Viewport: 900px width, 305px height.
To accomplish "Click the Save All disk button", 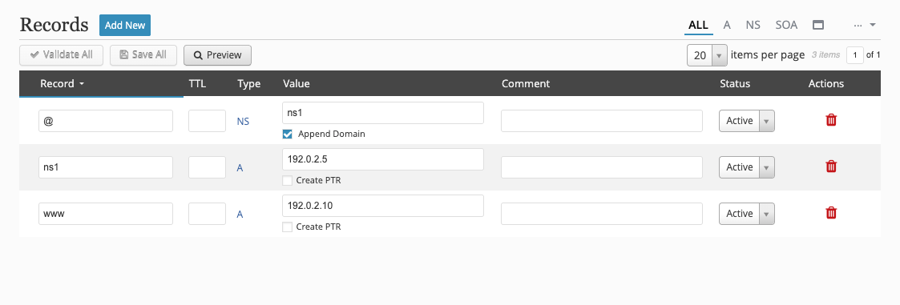I will pos(143,55).
